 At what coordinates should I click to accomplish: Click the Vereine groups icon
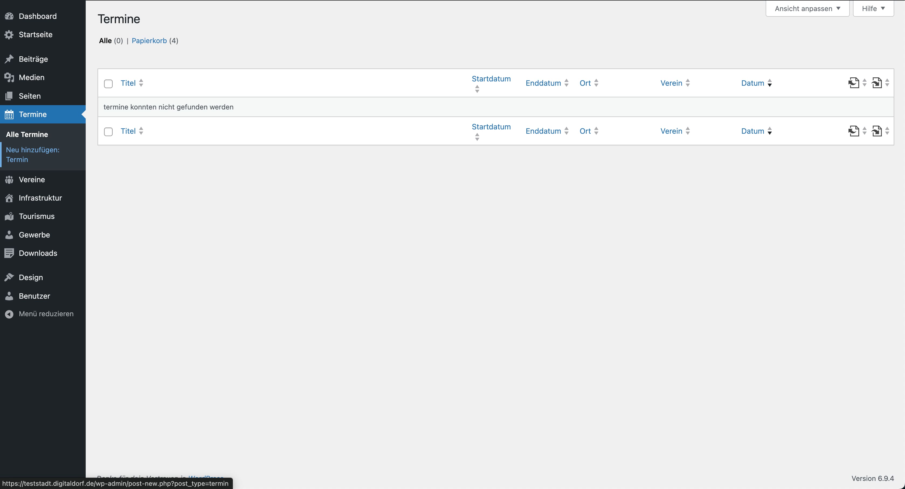9,180
